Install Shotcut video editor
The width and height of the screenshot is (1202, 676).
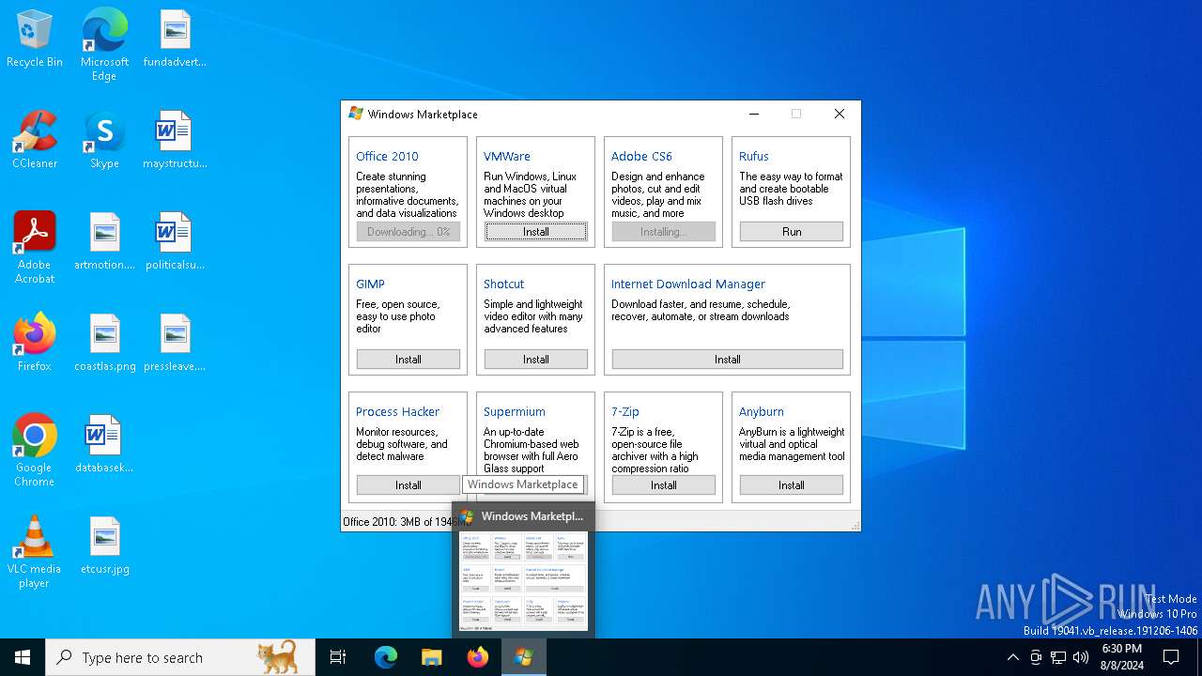[536, 360]
